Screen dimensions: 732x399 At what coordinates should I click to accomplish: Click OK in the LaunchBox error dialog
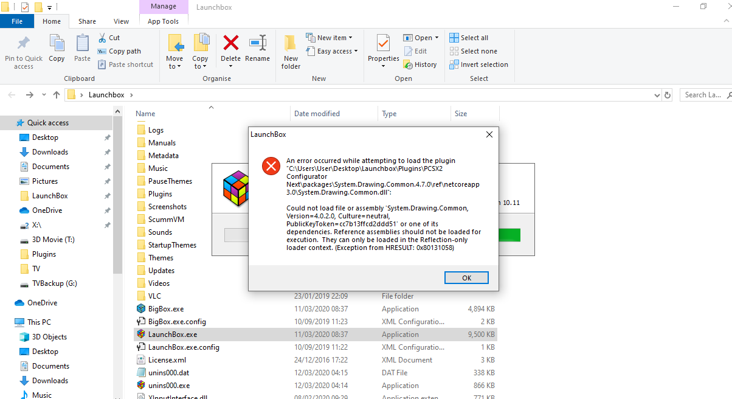pyautogui.click(x=466, y=277)
